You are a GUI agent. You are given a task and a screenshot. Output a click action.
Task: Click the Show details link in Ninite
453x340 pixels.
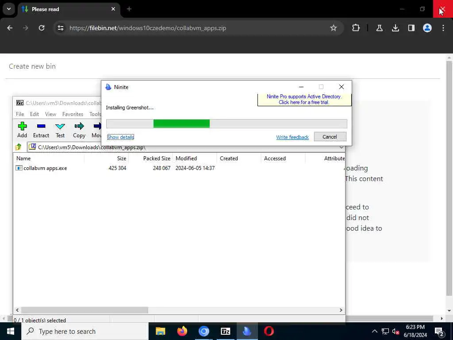120,137
